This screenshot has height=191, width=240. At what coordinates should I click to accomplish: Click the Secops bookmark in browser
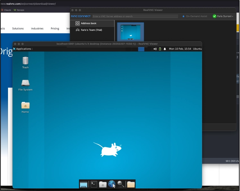tap(19, 10)
